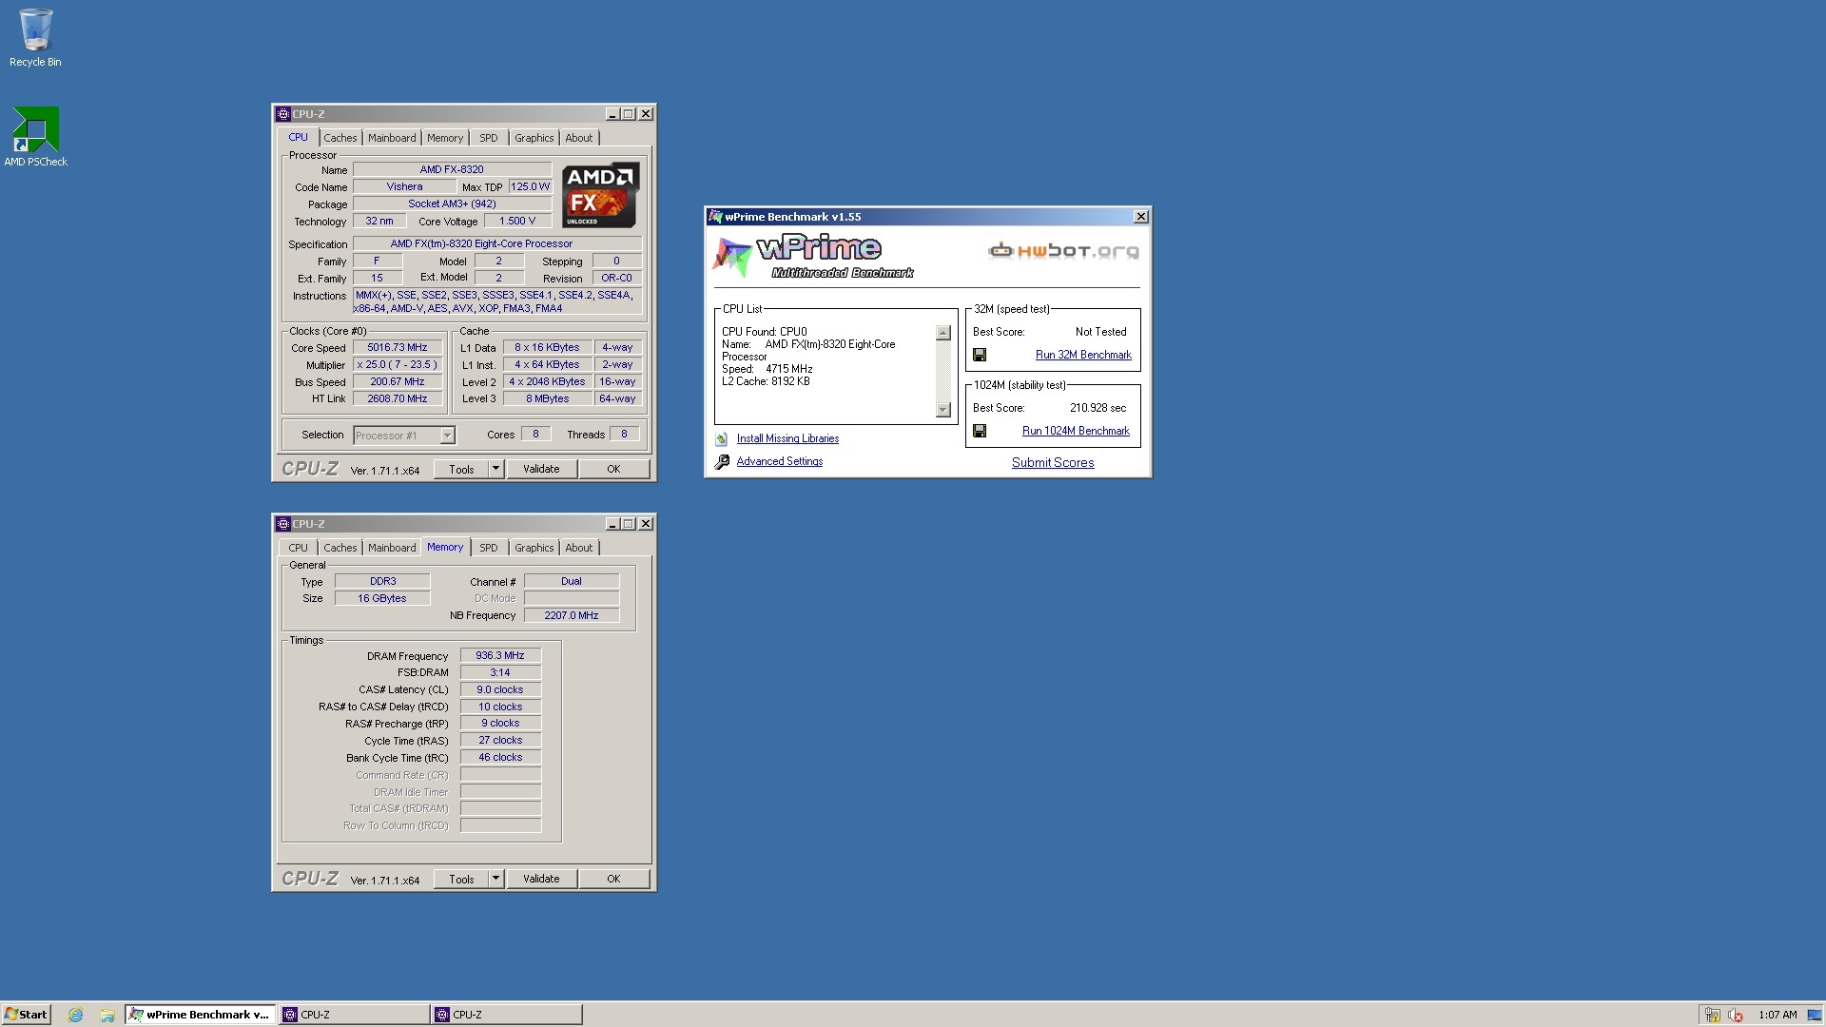
Task: Click the Advanced Settings wrench icon
Action: (721, 461)
